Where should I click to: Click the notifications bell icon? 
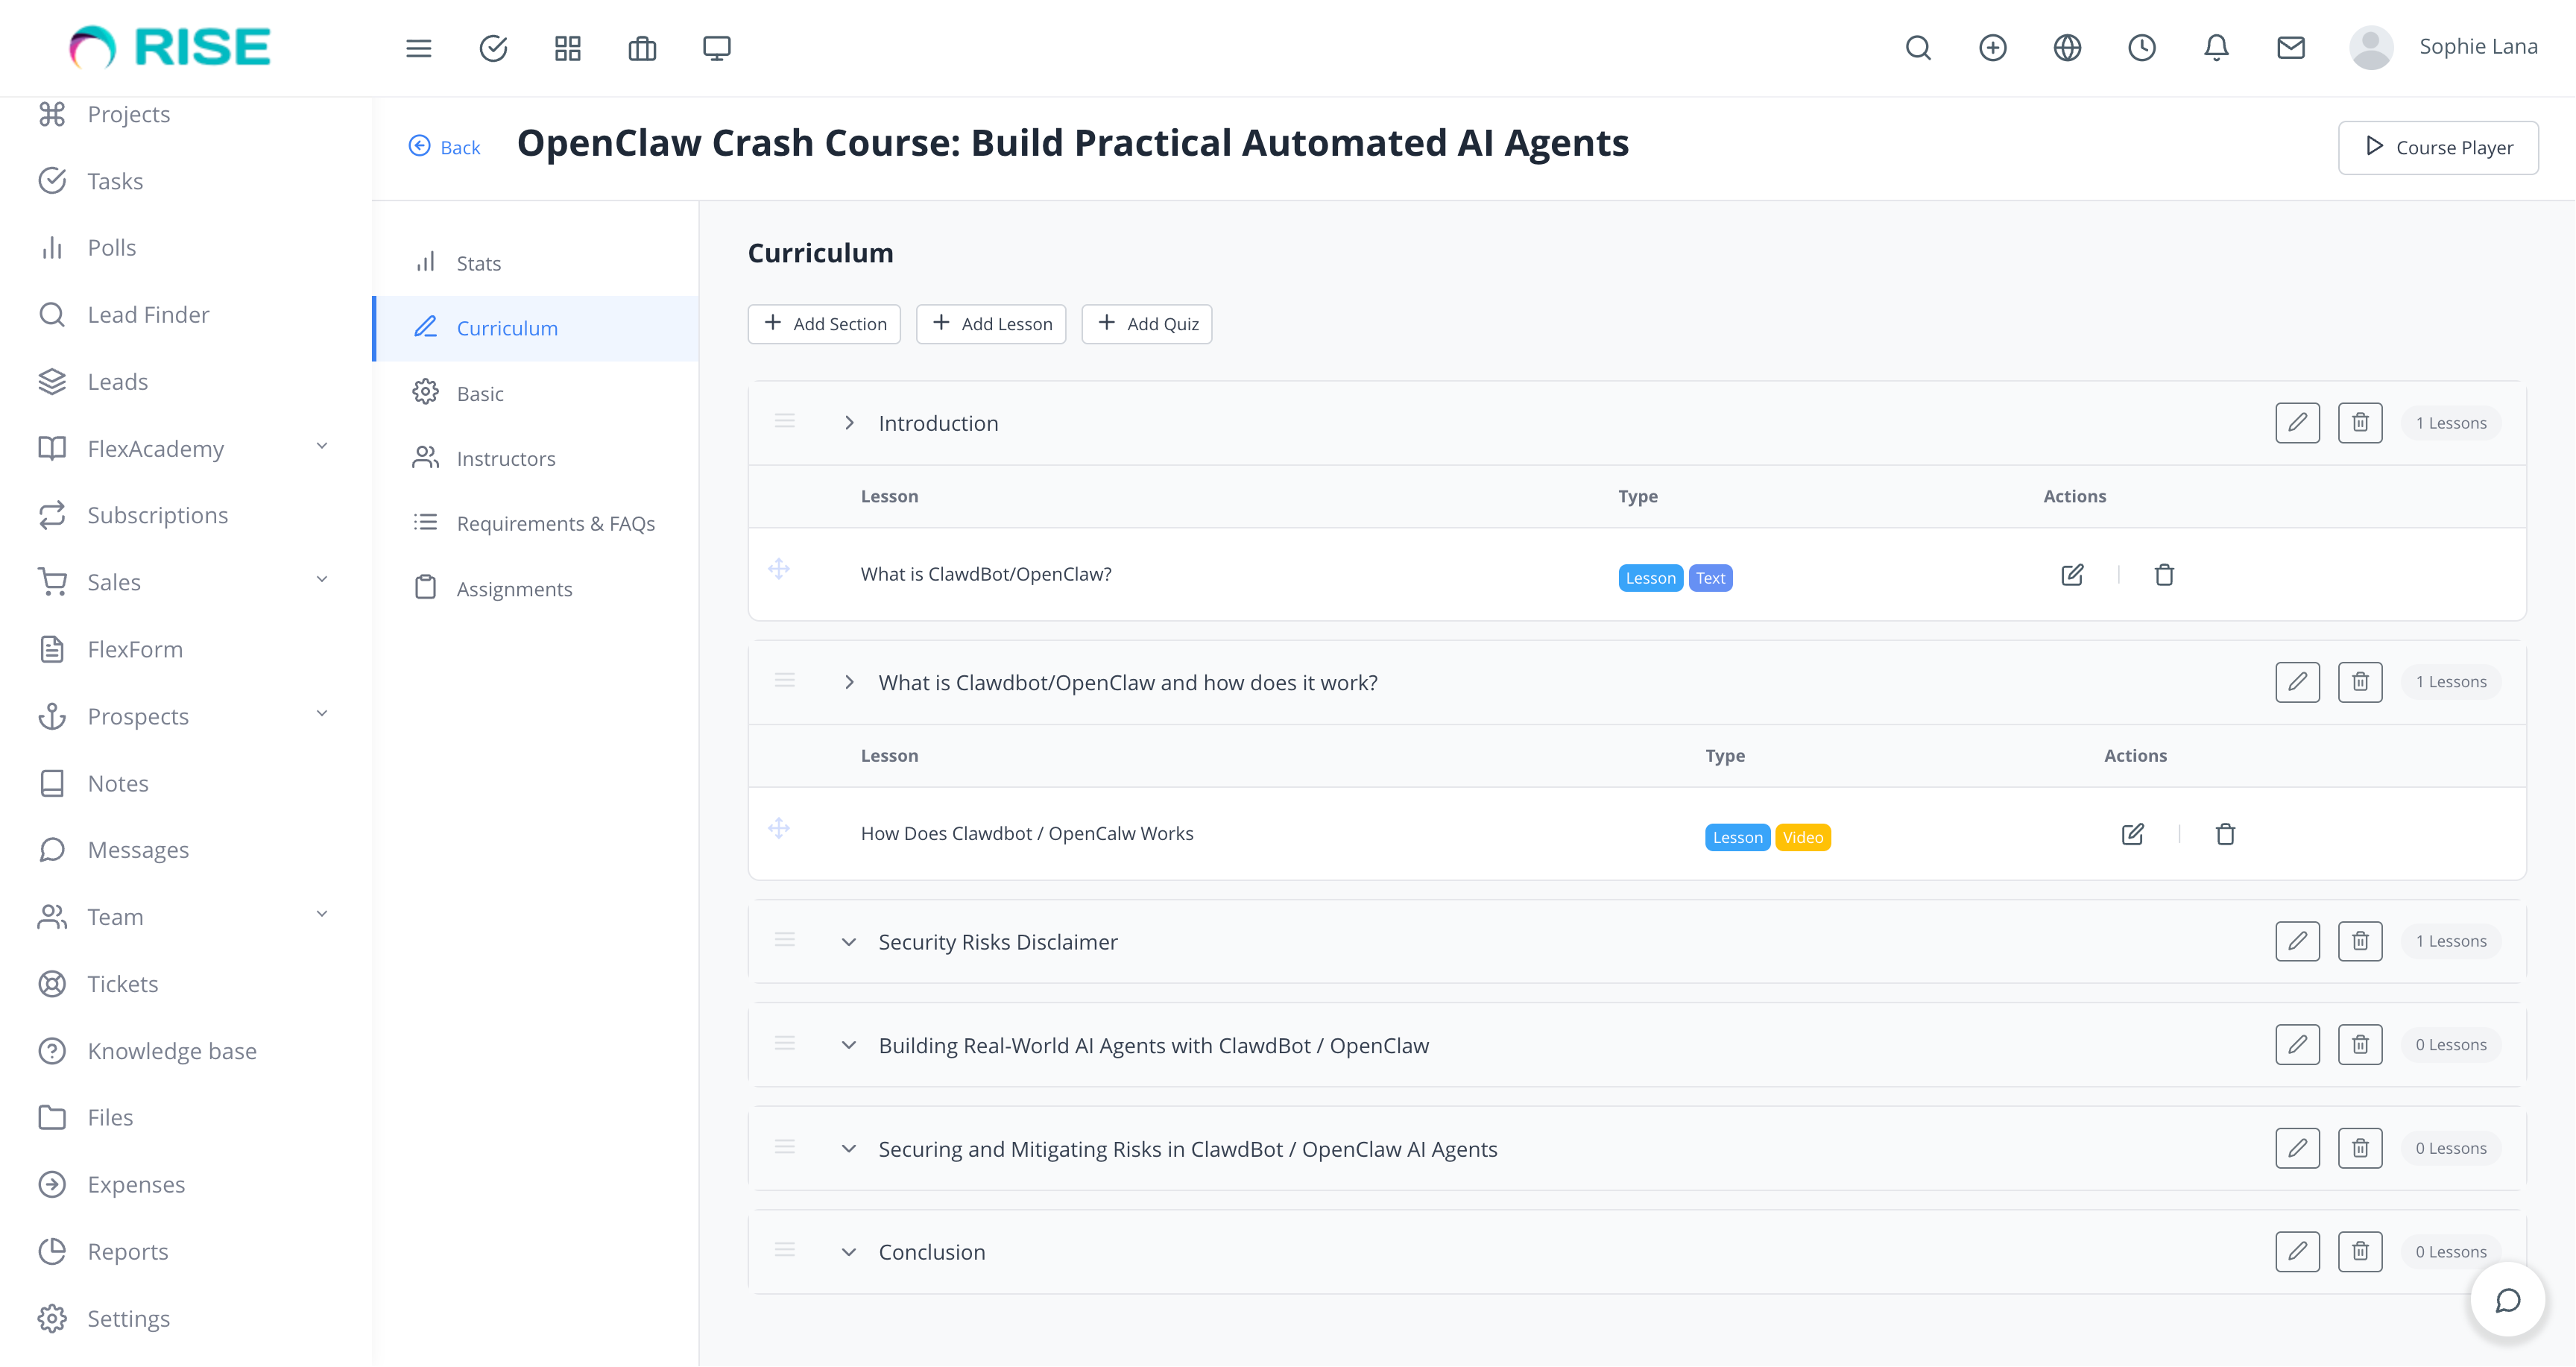(x=2216, y=48)
